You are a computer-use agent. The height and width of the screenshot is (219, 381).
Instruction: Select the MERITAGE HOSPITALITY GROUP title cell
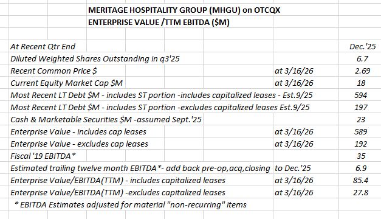[x=184, y=10]
